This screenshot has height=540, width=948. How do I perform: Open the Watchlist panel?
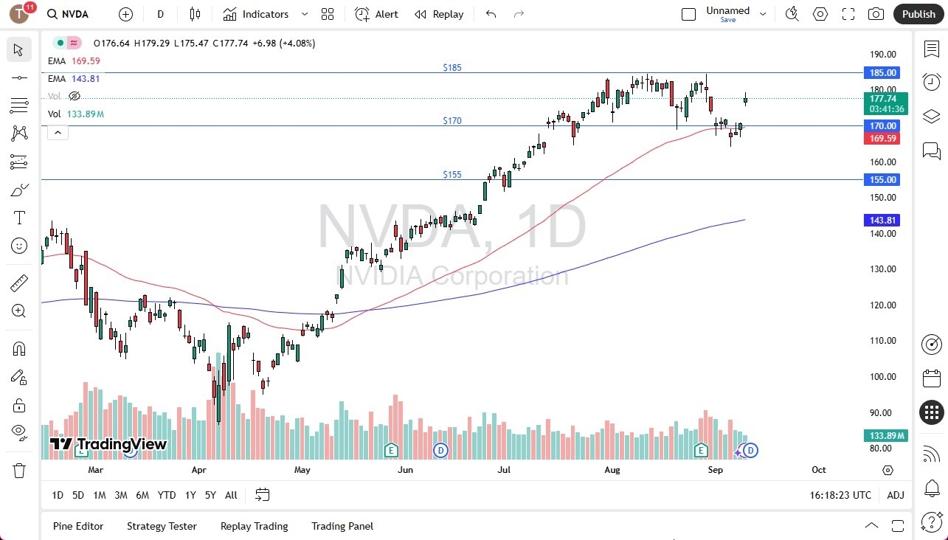(x=931, y=49)
